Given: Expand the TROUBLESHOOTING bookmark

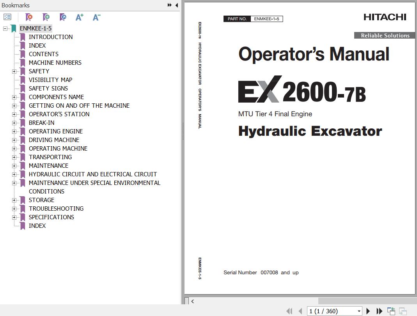Looking at the screenshot, I should (14, 209).
